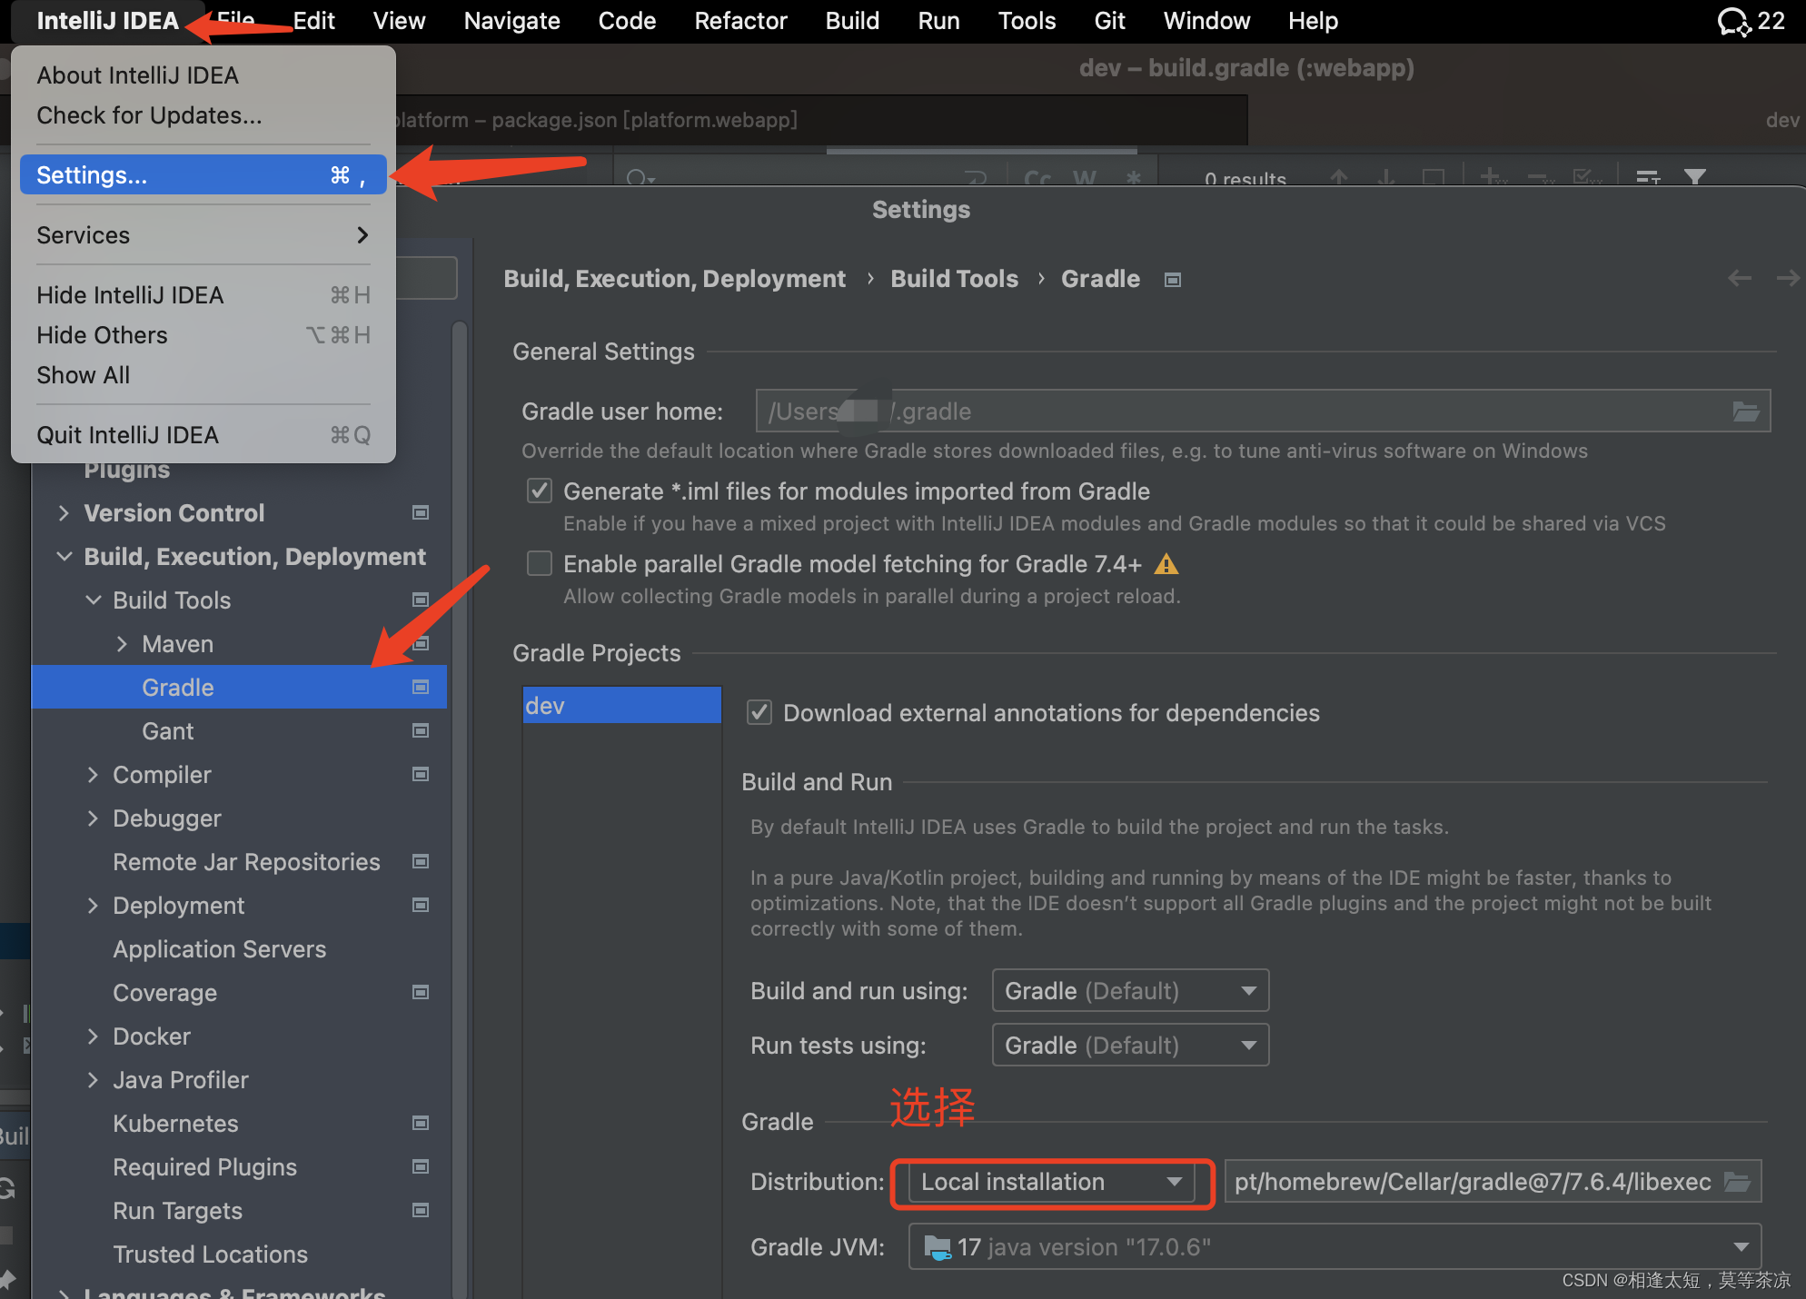Image resolution: width=1806 pixels, height=1299 pixels.
Task: Click the project-level icon beside Version Control
Action: 421,513
